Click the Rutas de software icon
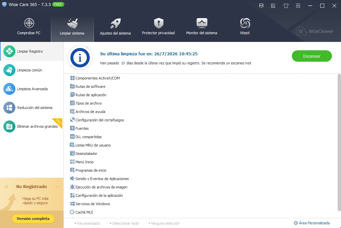This screenshot has height=228, width=341. click(72, 86)
